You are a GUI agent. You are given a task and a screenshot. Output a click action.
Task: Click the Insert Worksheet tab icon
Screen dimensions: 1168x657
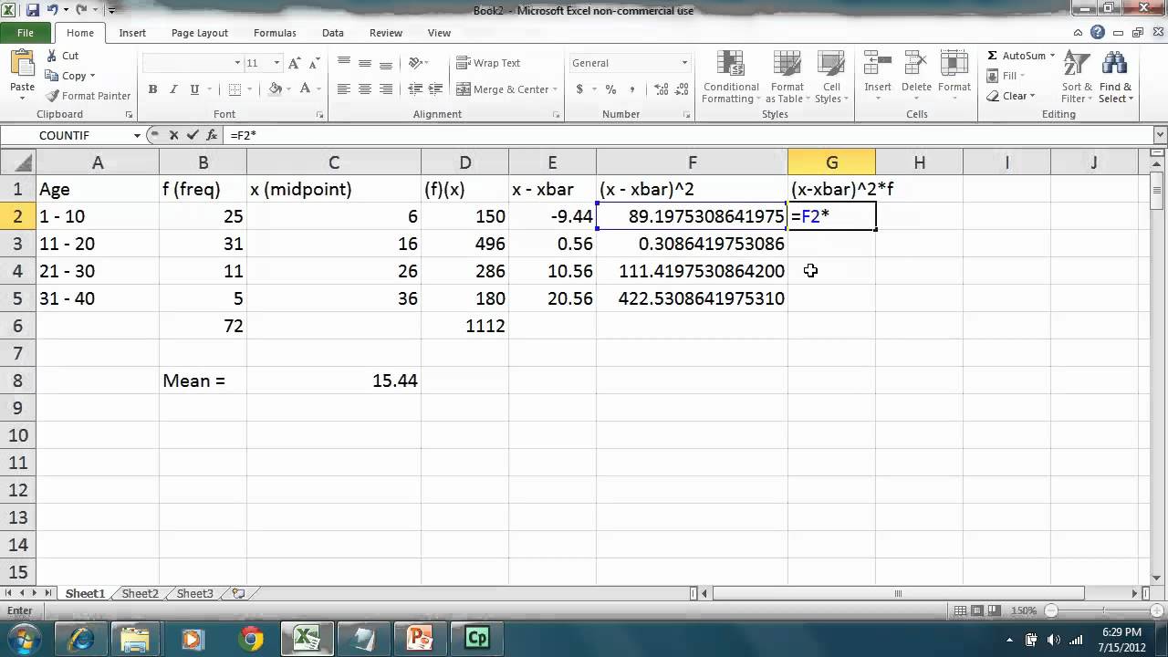pyautogui.click(x=238, y=593)
